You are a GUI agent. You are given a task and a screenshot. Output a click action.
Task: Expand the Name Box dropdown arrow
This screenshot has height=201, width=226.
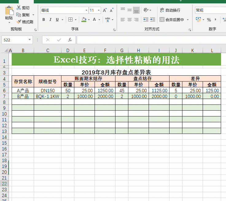(29, 40)
